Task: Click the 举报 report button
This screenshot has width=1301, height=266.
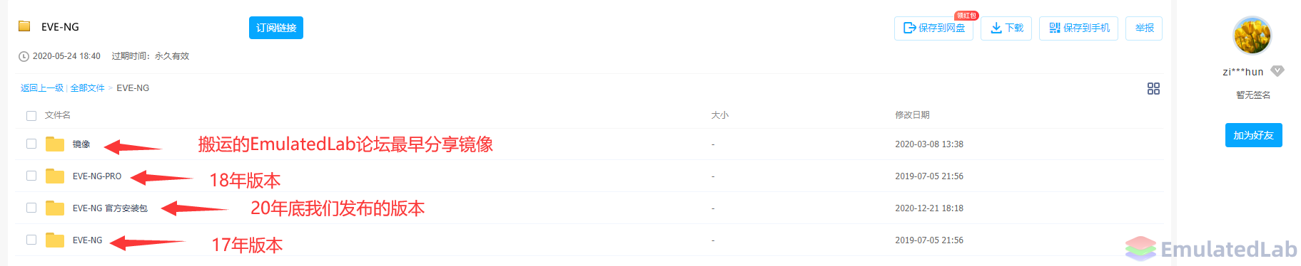Action: 1144,28
